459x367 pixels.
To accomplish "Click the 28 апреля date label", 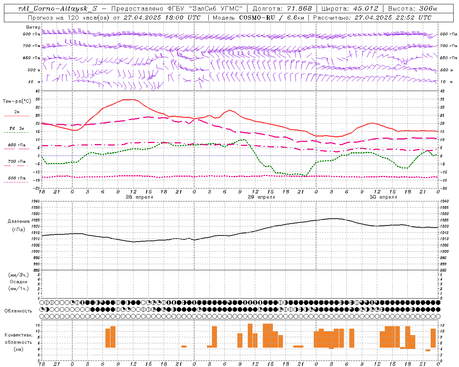I will (139, 197).
